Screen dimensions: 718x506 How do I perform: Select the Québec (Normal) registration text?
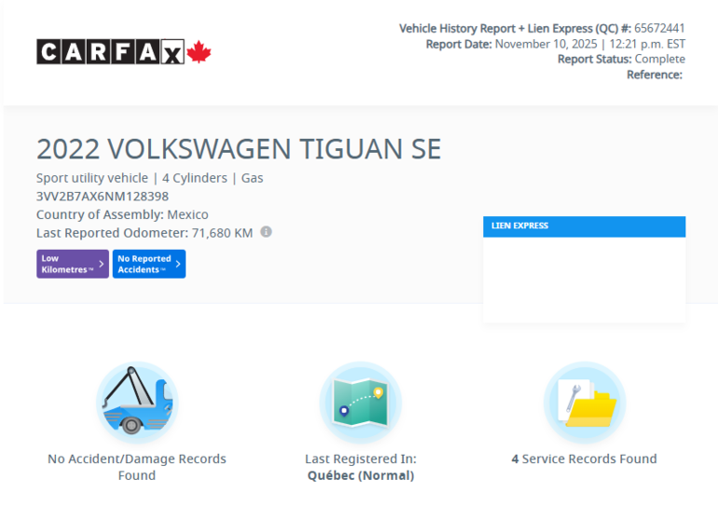point(360,475)
